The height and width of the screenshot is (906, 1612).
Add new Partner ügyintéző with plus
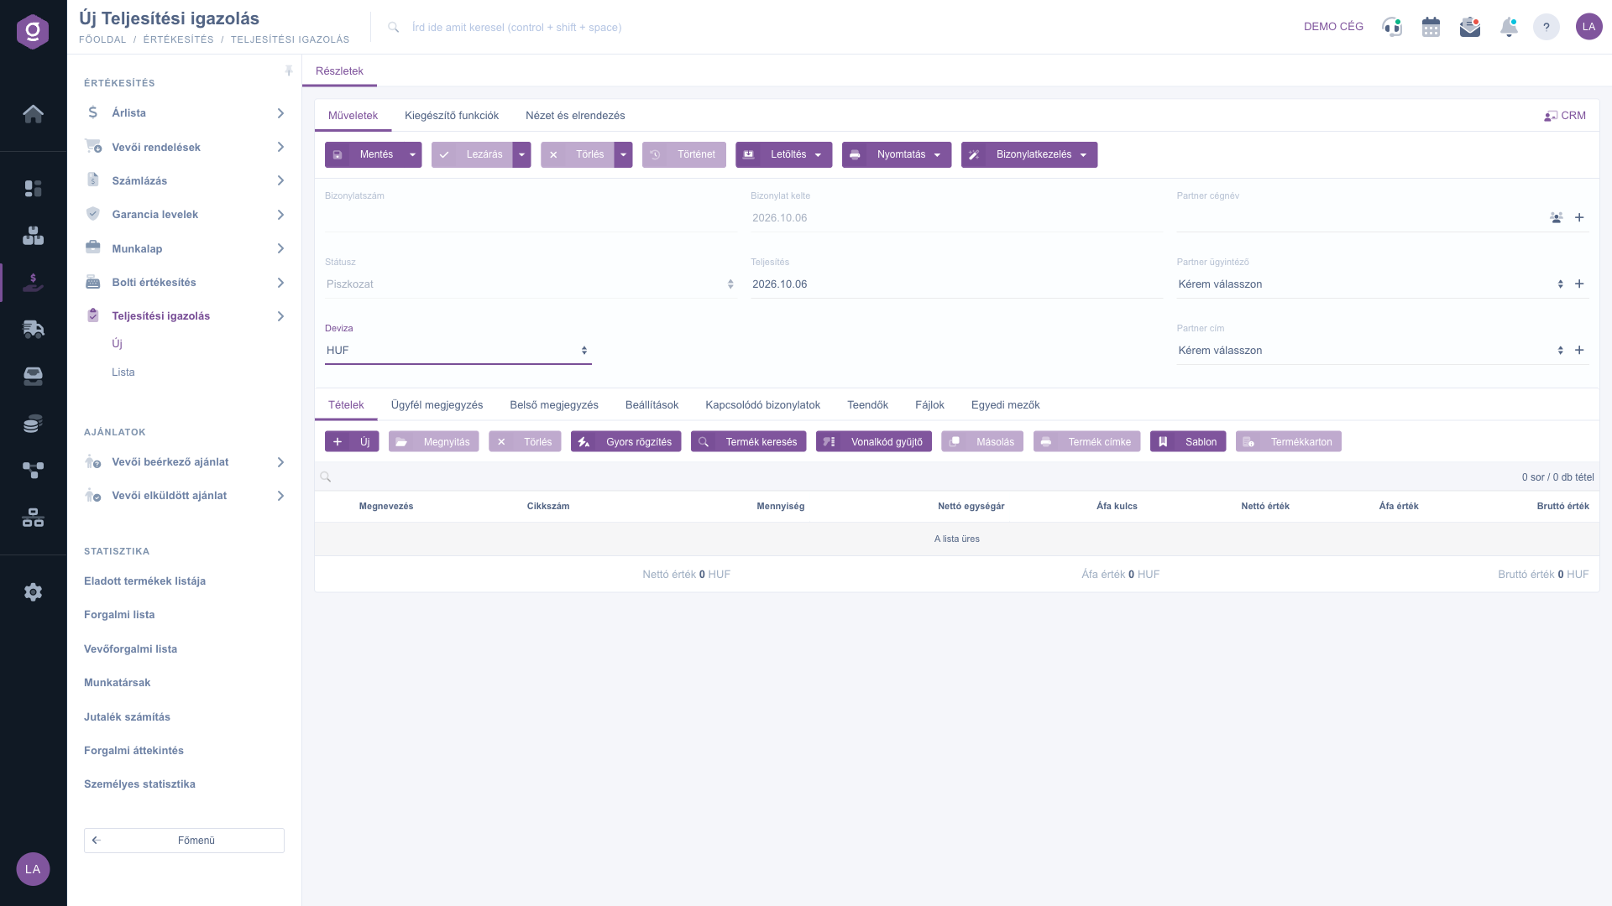(x=1579, y=284)
